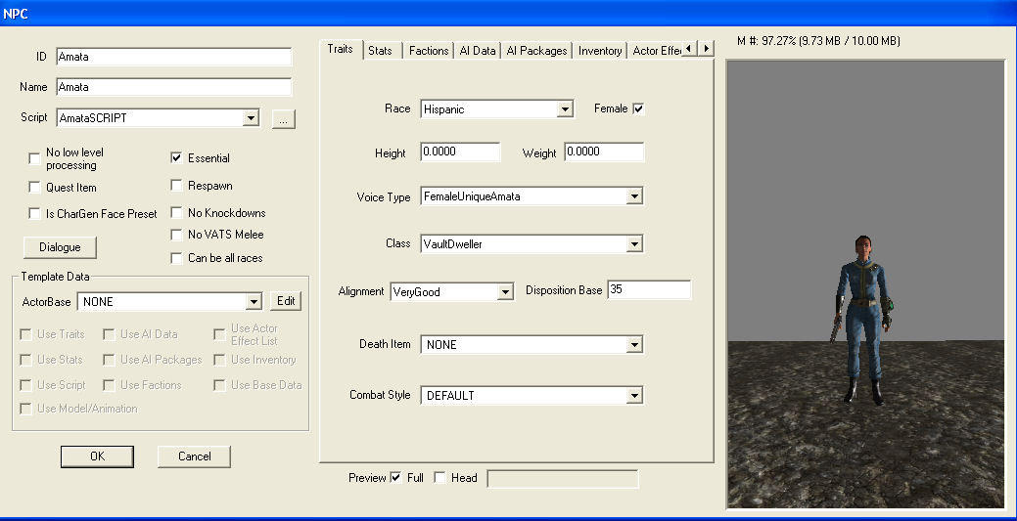Open the ActorBase dropdown
The width and height of the screenshot is (1017, 521).
254,301
